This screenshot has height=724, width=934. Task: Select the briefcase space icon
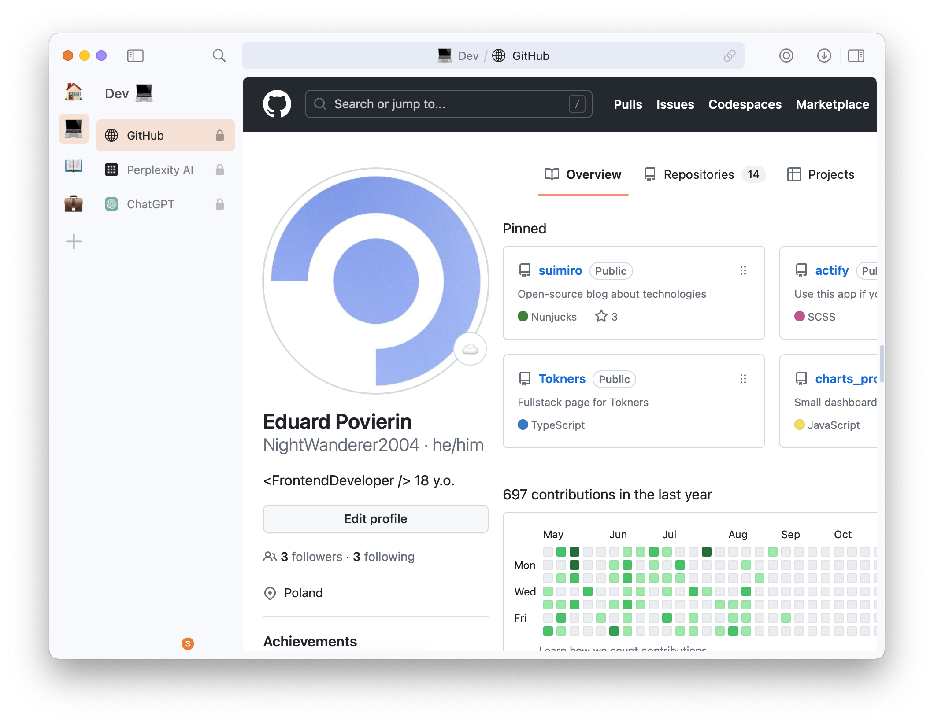tap(74, 204)
